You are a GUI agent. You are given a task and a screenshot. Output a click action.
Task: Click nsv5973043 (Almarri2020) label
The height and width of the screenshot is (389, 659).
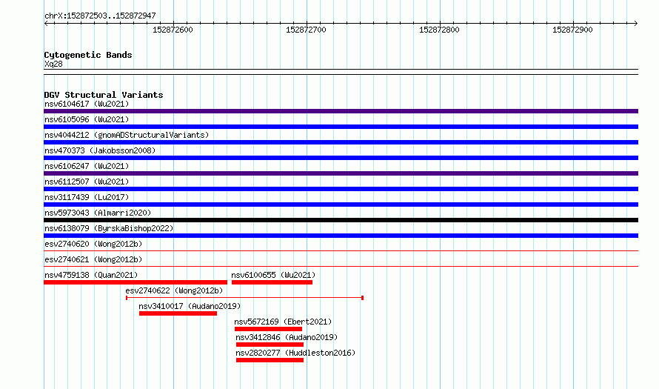pos(98,213)
